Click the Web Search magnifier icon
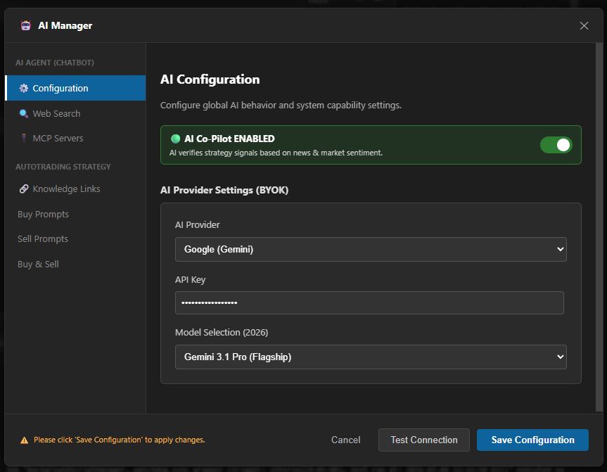 [24, 114]
